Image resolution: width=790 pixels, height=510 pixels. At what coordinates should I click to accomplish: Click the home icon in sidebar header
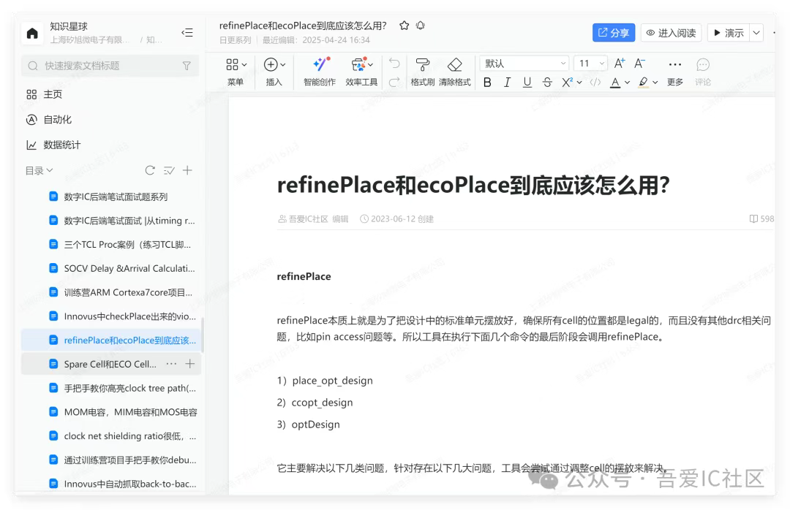[32, 33]
